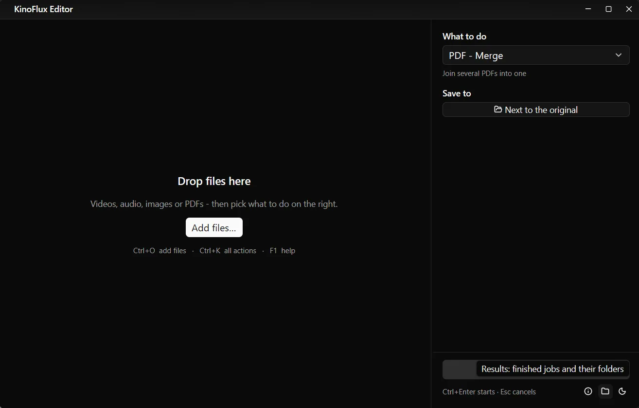Screen dimensions: 639x408
Task: Click the Next to the original save button
Action: coord(536,110)
